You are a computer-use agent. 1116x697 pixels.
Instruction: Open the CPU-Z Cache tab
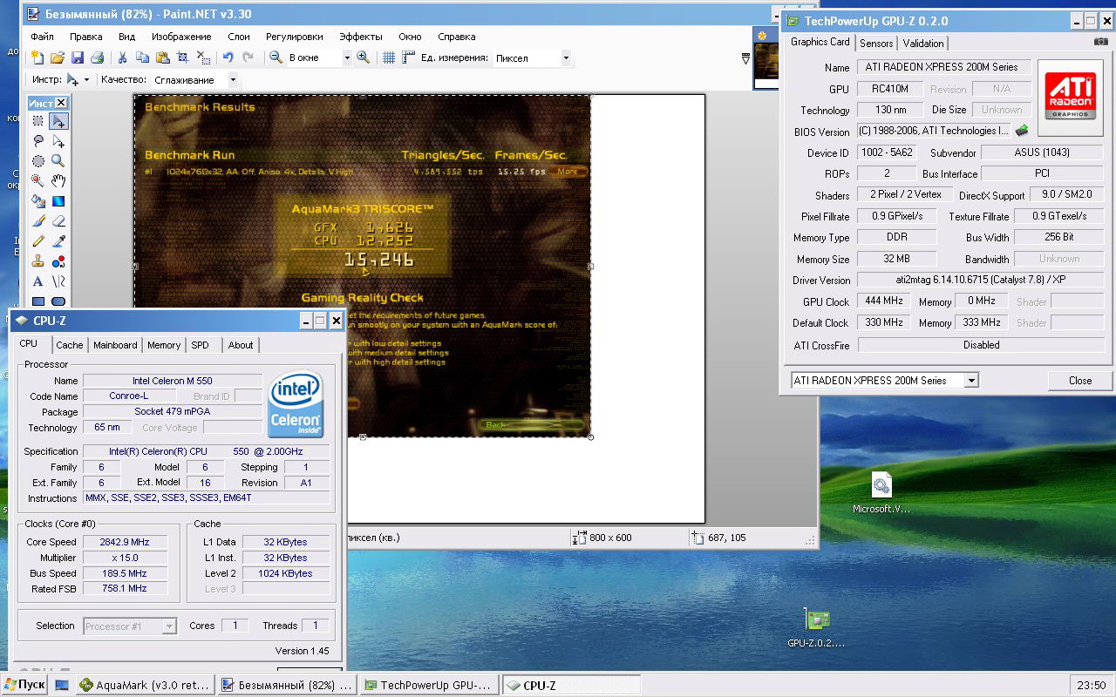pos(70,345)
